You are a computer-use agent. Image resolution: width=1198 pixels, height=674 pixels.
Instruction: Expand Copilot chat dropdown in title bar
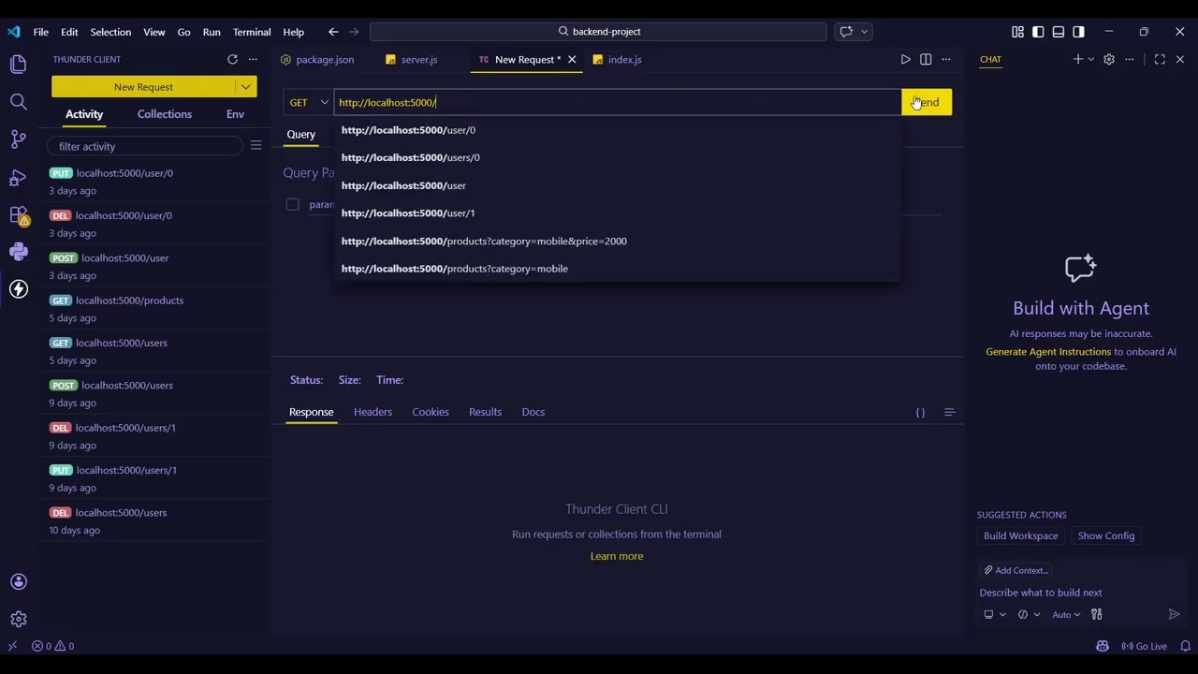coord(864,31)
